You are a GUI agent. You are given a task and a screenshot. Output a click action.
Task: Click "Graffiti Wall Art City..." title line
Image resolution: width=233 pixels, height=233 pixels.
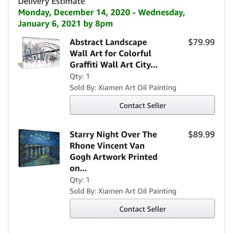coord(114,65)
